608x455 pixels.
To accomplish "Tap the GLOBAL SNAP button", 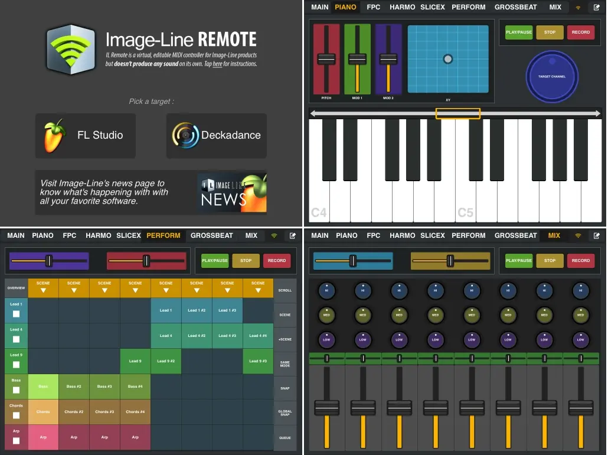I will (x=285, y=413).
